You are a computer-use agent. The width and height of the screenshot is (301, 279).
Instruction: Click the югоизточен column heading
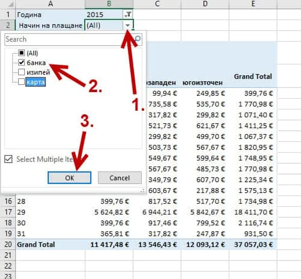click(x=202, y=83)
